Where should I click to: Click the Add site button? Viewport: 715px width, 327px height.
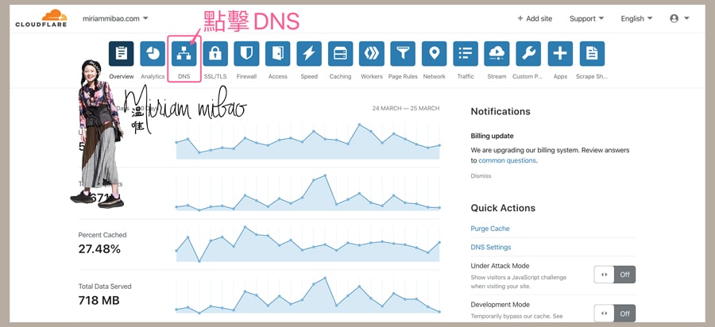click(x=535, y=19)
